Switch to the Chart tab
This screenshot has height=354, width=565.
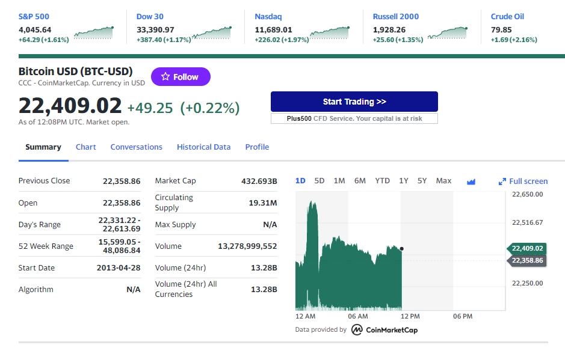tap(85, 147)
